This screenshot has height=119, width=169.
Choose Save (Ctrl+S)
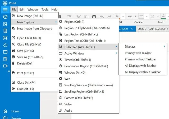(x=34, y=51)
